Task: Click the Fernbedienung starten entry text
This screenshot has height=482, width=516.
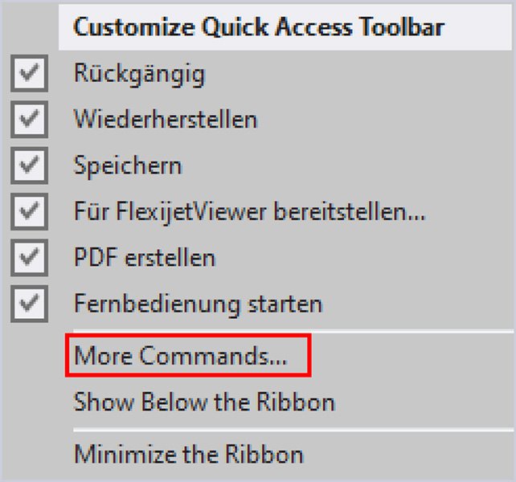Action: click(198, 305)
